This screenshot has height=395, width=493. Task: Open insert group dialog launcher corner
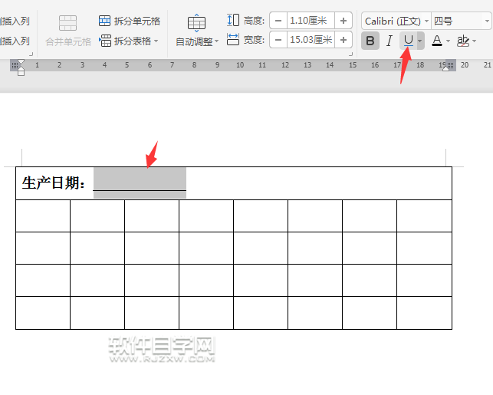(x=31, y=54)
